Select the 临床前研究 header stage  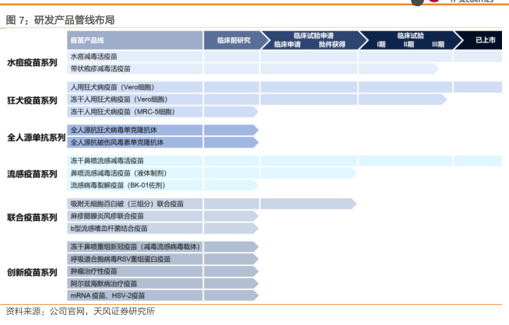tap(232, 40)
